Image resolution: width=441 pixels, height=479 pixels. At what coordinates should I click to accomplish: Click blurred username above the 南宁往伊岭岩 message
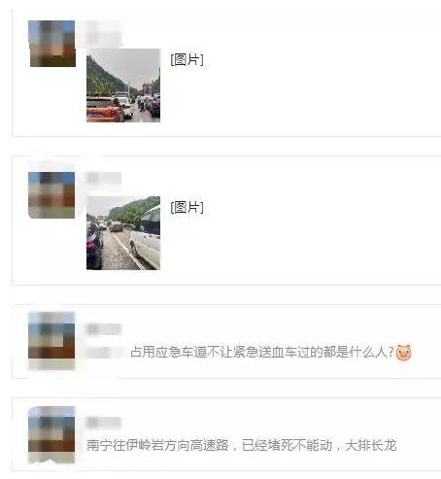(103, 423)
